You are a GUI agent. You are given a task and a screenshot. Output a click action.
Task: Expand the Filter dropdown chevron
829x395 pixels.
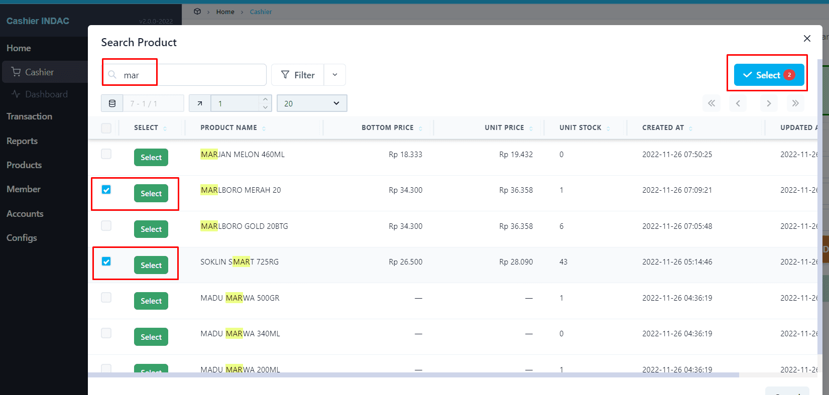click(x=335, y=75)
